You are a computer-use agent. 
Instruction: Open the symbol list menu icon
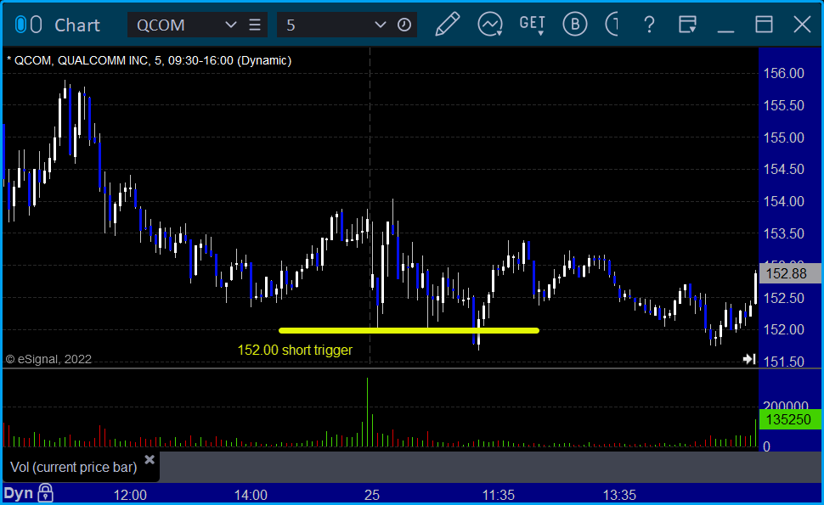tap(255, 25)
